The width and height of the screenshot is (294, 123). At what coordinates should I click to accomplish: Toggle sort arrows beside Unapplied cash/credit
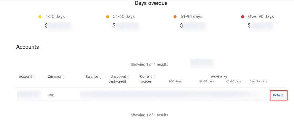129,77
